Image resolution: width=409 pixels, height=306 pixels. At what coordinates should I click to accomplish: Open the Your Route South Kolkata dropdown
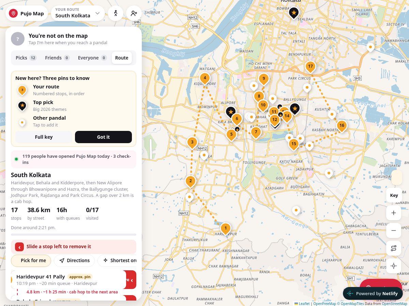(78, 14)
